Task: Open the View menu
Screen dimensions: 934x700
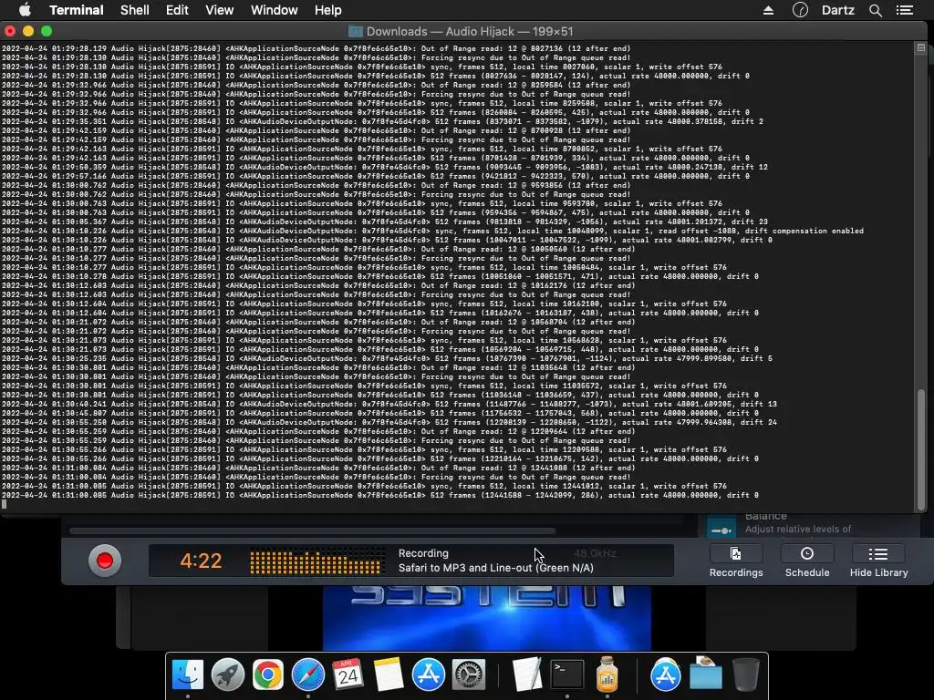Action: pyautogui.click(x=219, y=10)
